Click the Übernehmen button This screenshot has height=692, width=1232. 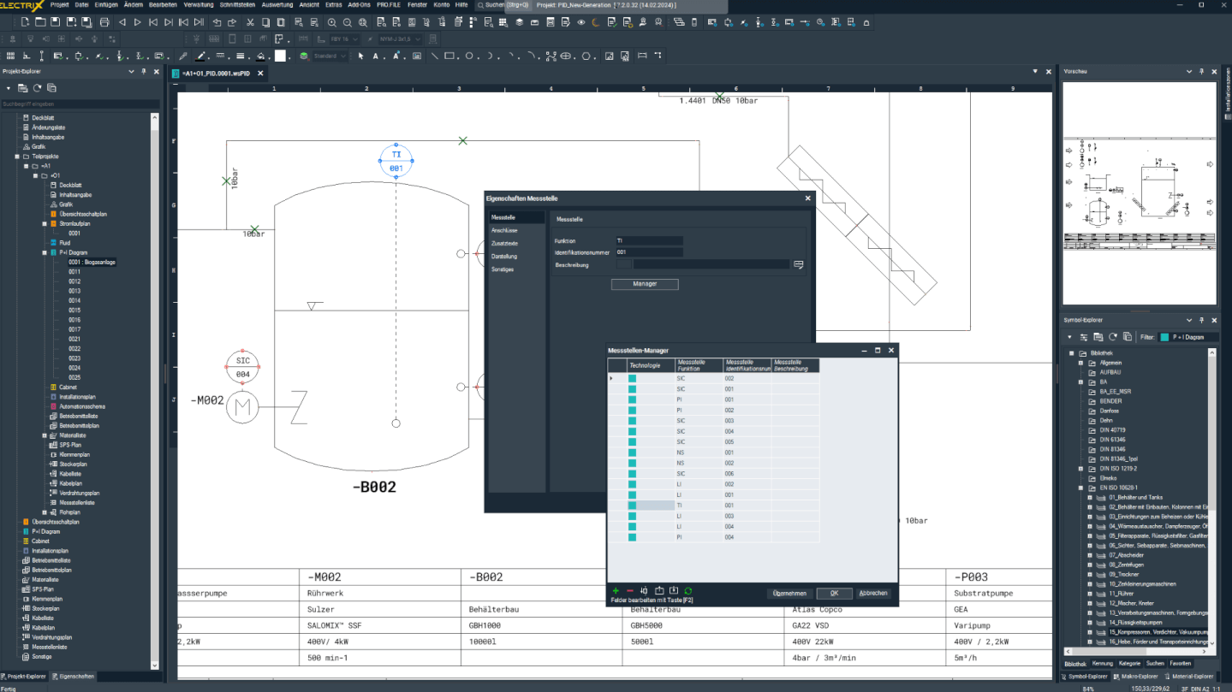click(x=789, y=594)
